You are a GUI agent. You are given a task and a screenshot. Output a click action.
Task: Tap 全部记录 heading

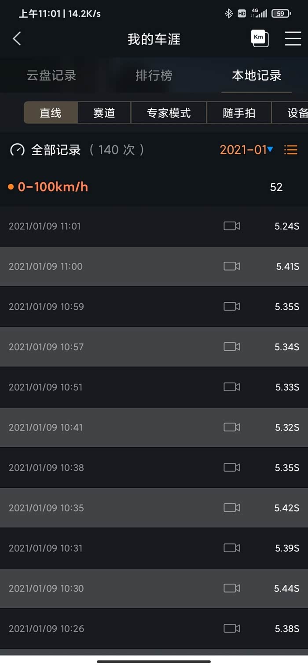[56, 150]
